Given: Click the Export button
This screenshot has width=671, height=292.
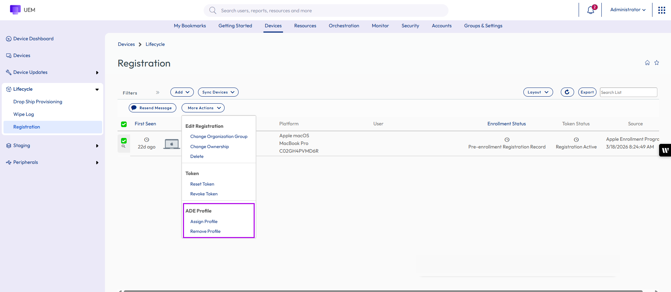Looking at the screenshot, I should pos(587,92).
